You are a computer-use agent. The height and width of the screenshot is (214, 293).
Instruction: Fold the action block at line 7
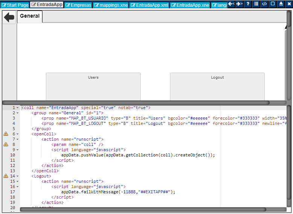click(x=18, y=139)
